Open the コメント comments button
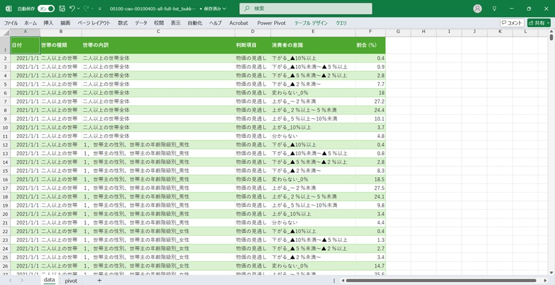555x285 pixels. point(512,23)
